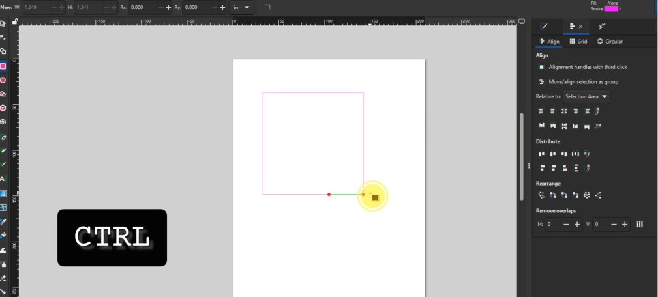Increase the Rx radius value with plus
The width and height of the screenshot is (658, 297).
[x=168, y=7]
